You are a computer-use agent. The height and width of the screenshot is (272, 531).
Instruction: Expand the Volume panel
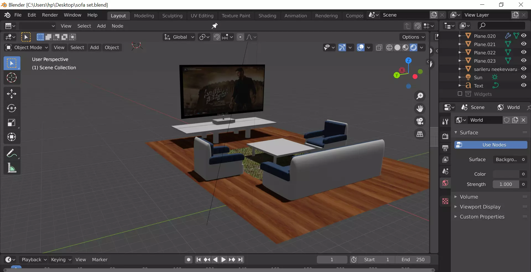point(469,197)
